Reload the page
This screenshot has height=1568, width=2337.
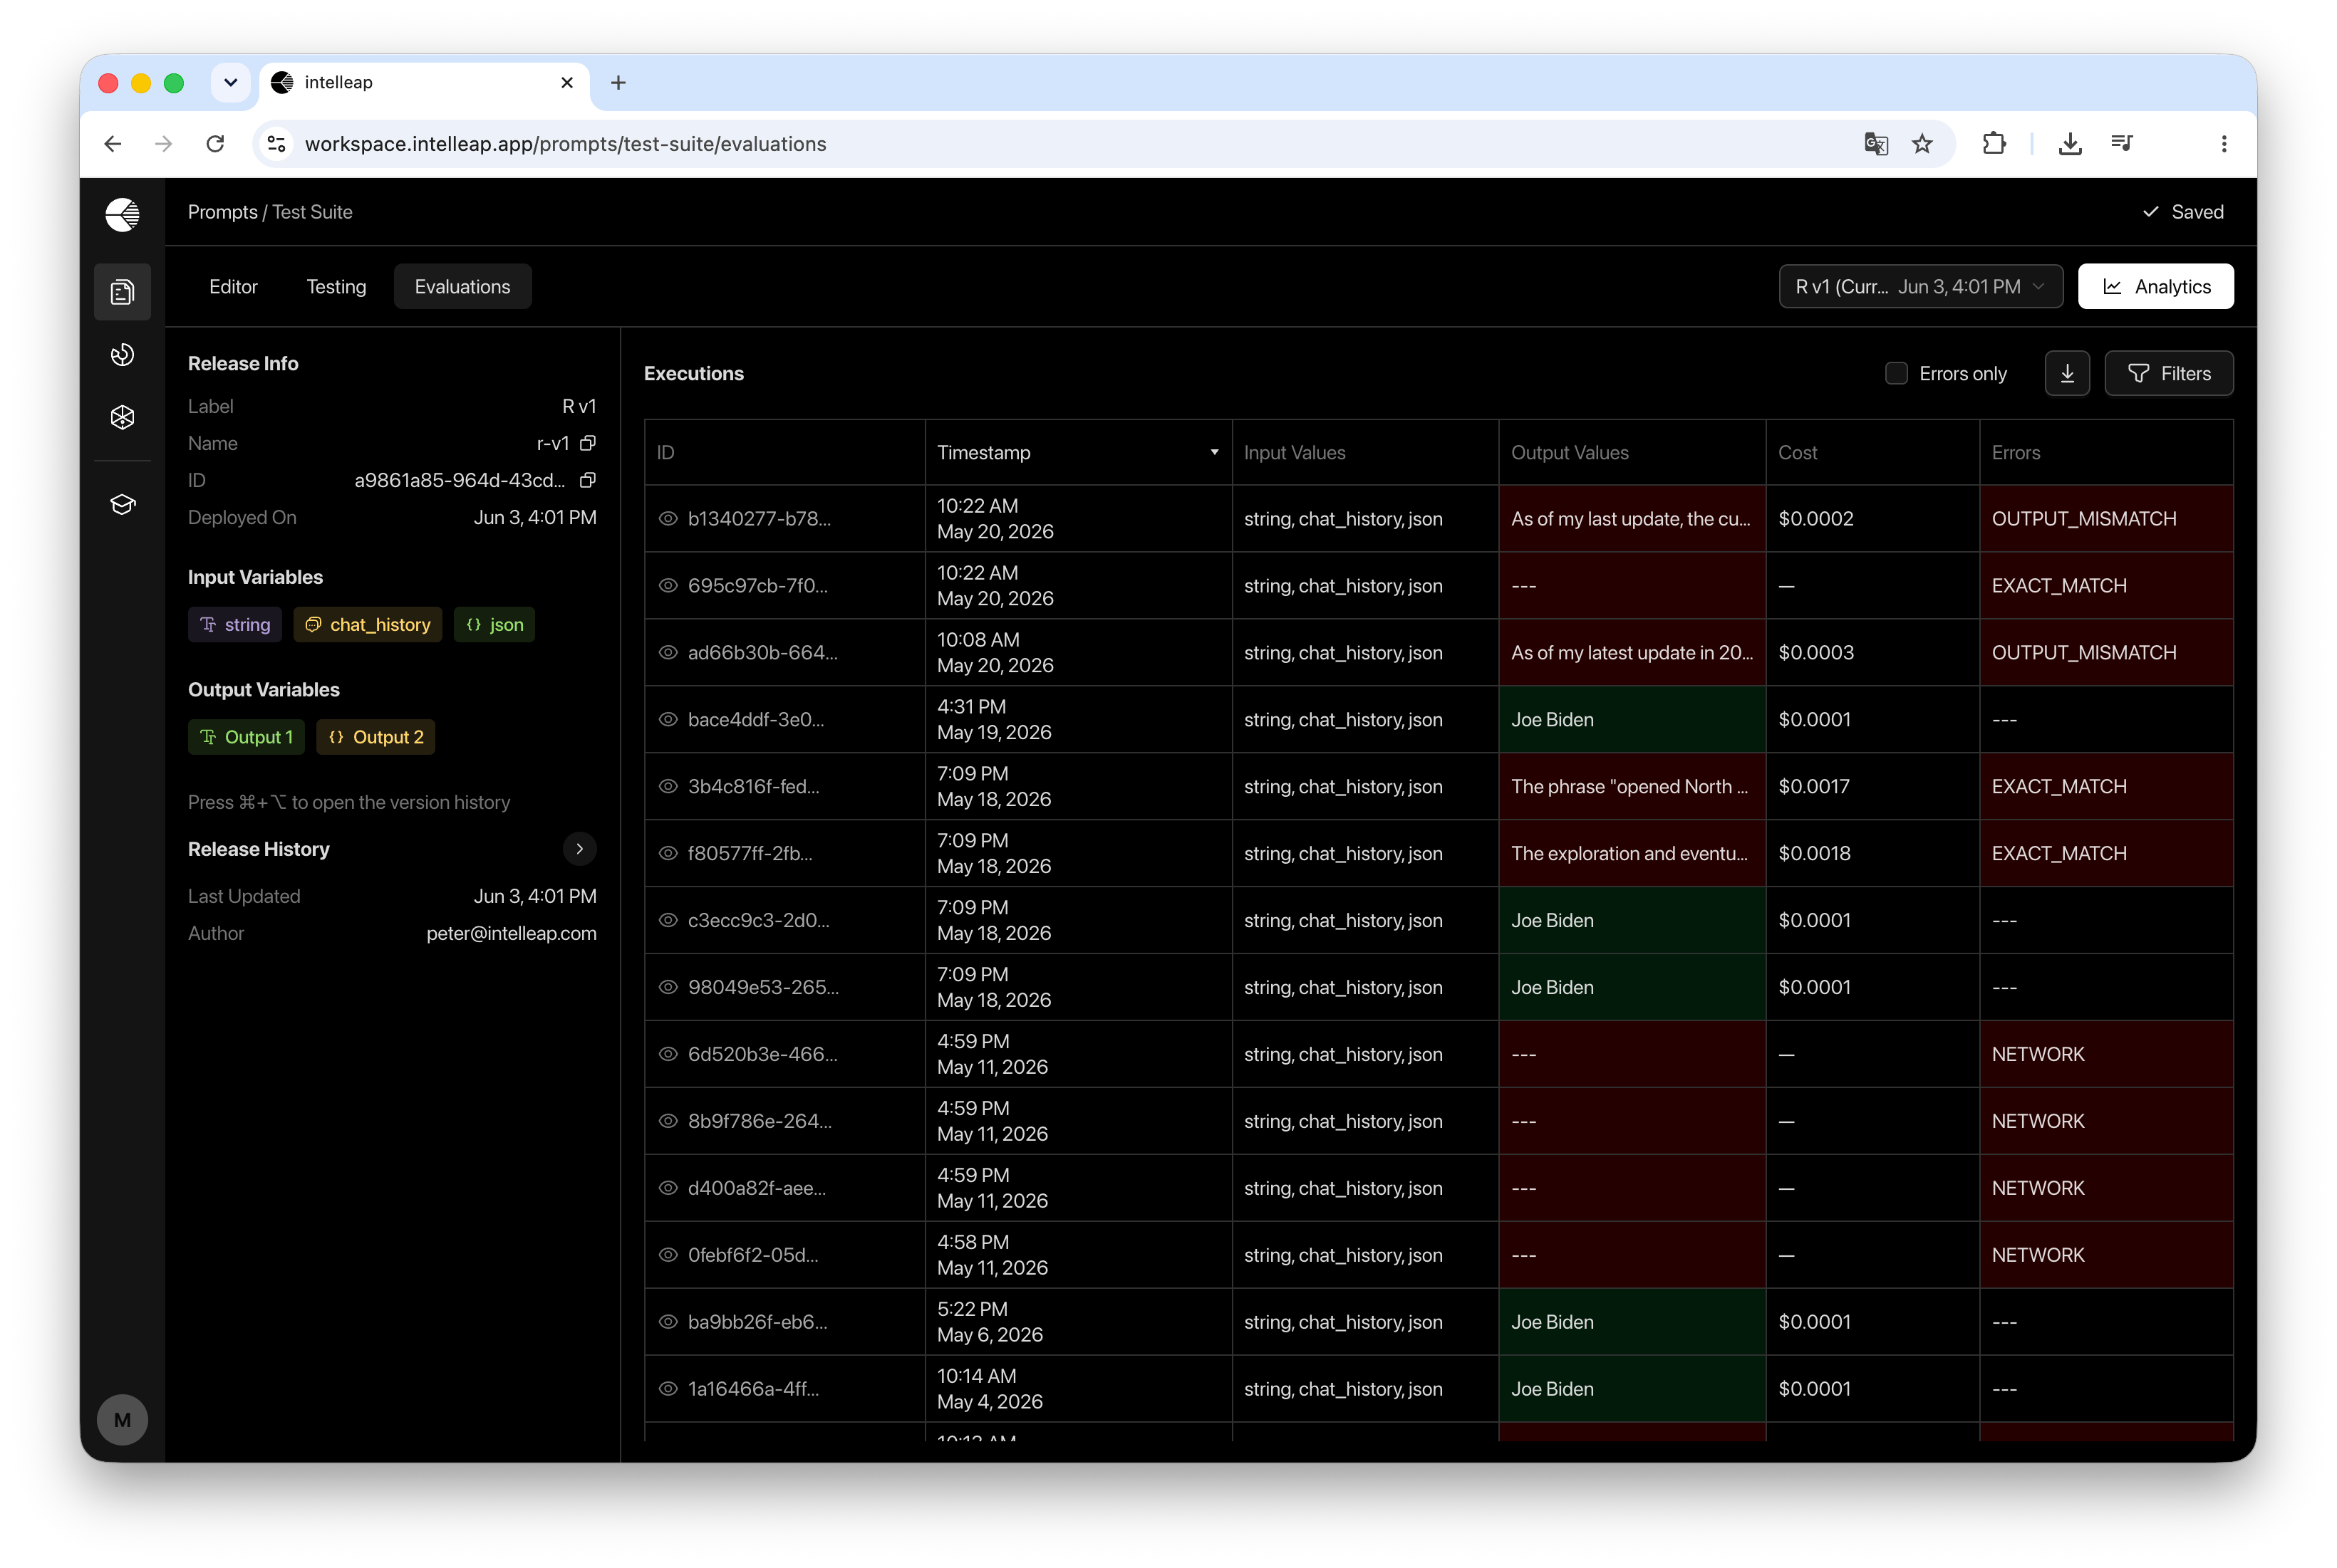click(215, 144)
